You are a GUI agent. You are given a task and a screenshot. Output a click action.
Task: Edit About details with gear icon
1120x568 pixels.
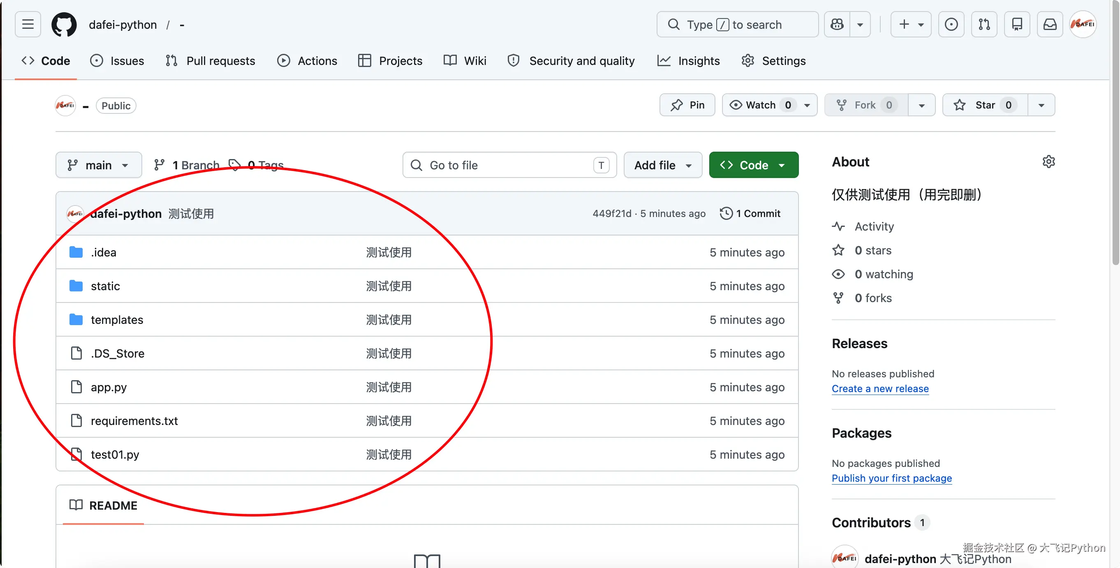(x=1049, y=161)
